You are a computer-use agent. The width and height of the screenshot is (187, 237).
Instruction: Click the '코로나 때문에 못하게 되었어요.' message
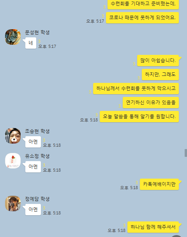[x=142, y=18]
